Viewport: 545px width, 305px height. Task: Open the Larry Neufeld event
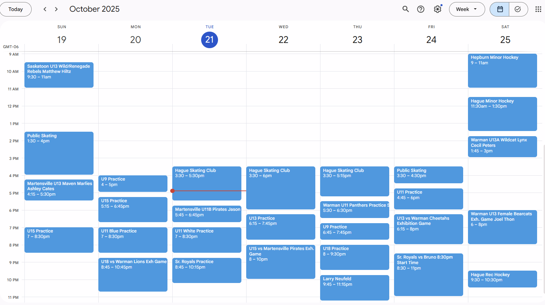[x=354, y=287]
